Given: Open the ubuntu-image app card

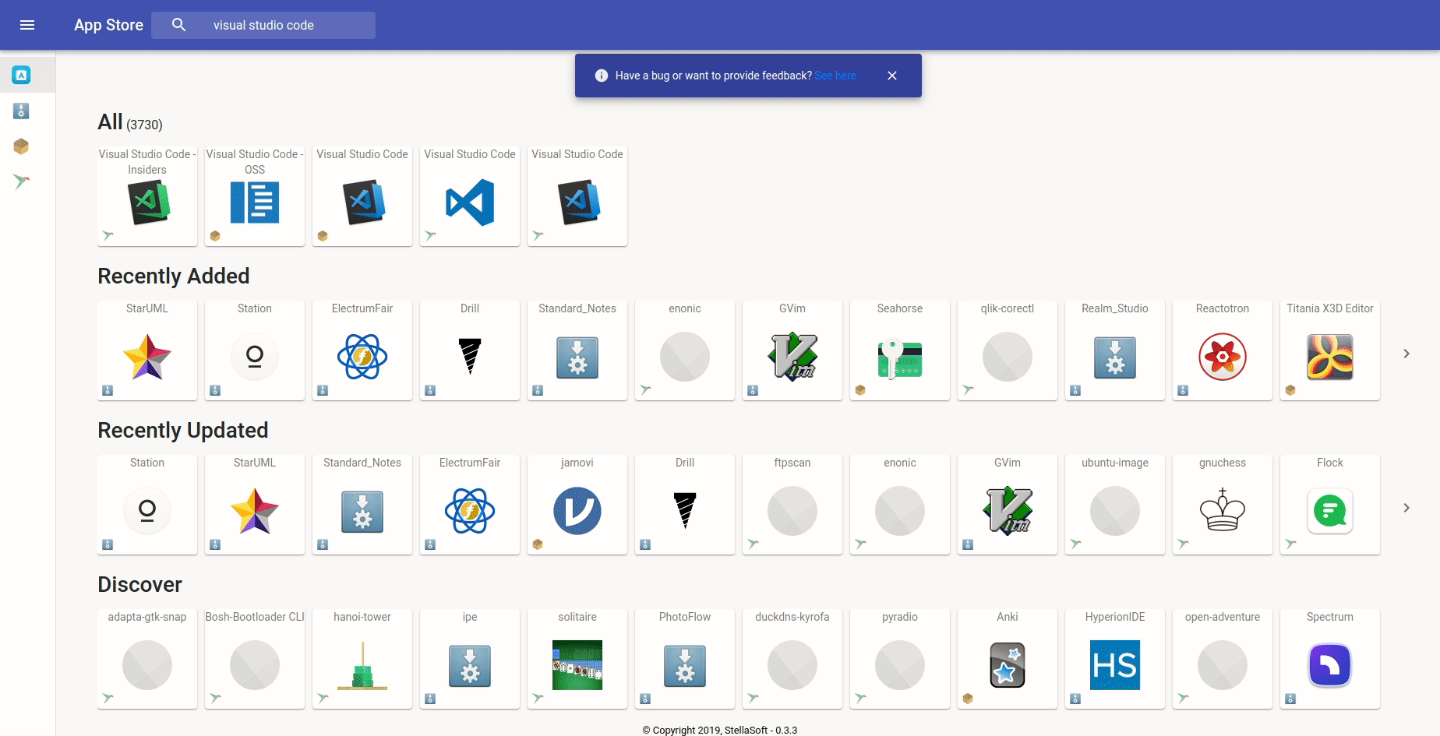Looking at the screenshot, I should pyautogui.click(x=1115, y=505).
